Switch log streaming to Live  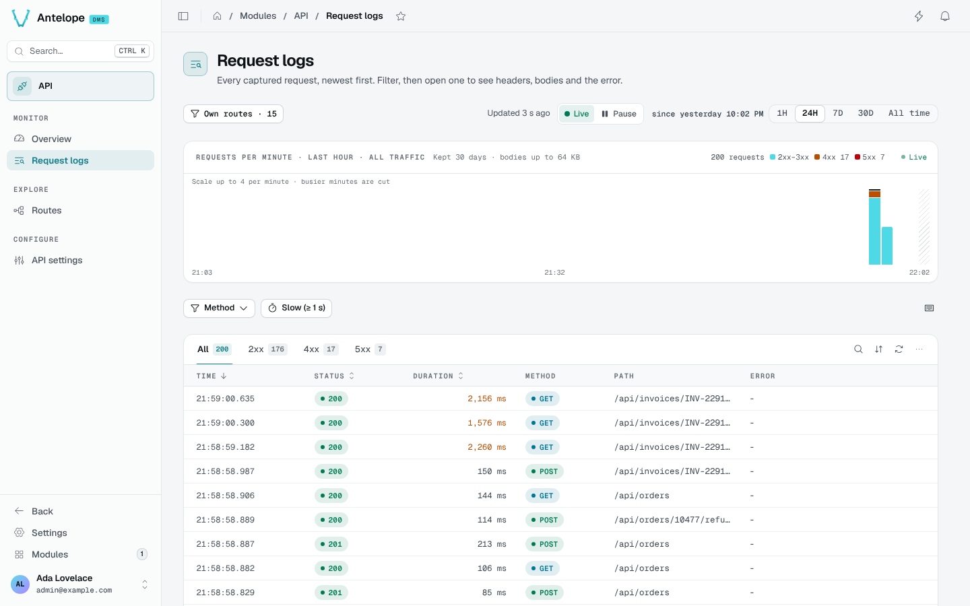pos(577,114)
